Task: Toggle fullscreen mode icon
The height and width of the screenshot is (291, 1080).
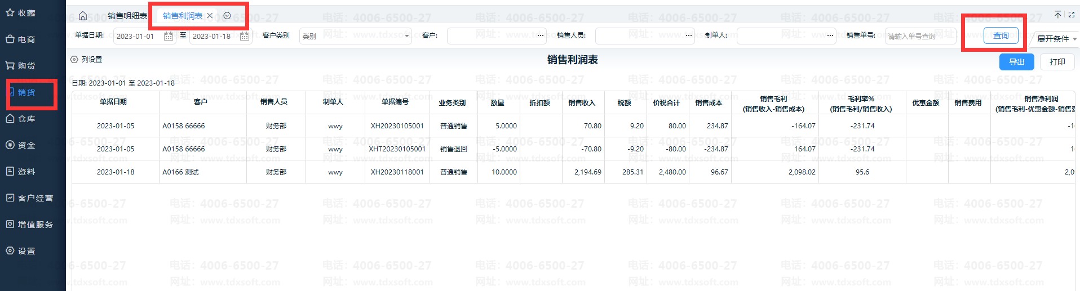Action: point(1072,15)
